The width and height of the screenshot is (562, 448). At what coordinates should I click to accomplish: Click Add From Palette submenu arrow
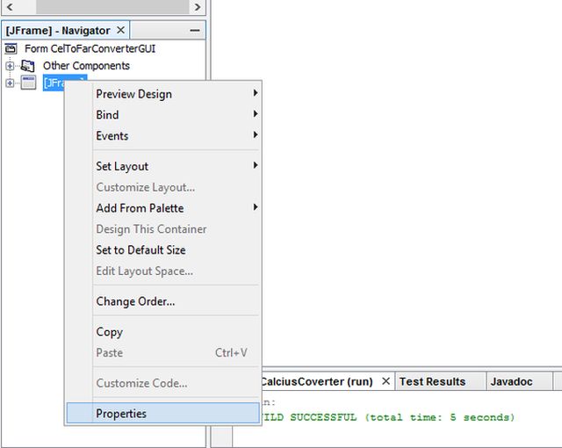pos(256,206)
